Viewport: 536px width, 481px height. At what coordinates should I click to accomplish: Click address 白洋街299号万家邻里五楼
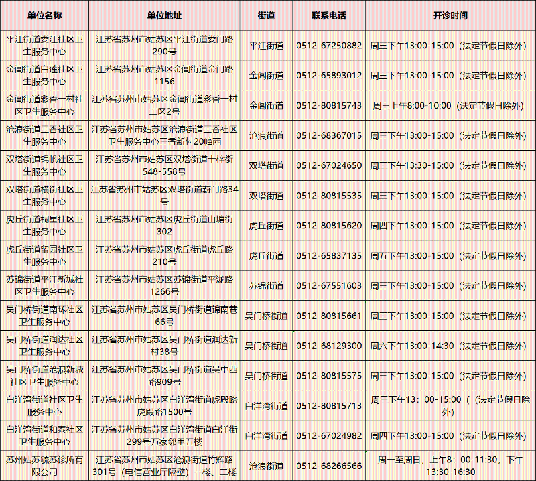(164, 436)
